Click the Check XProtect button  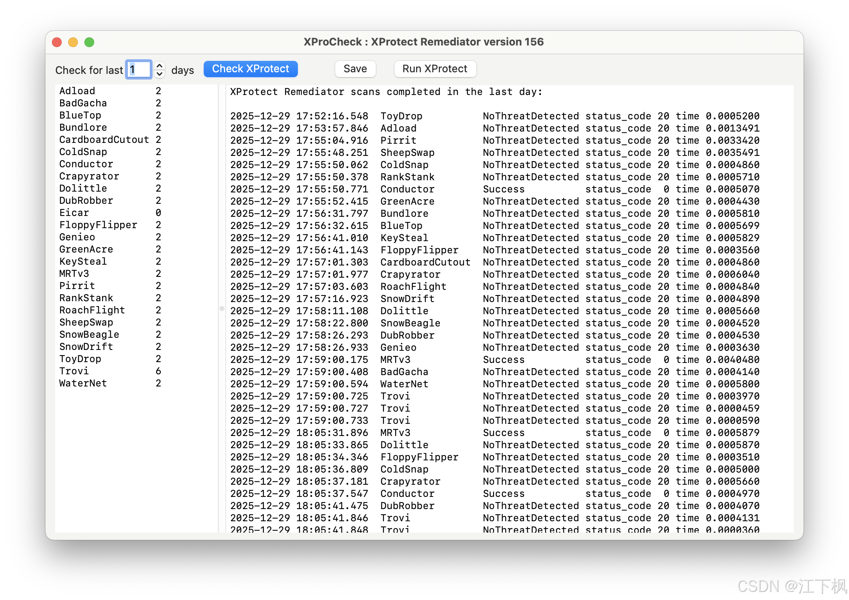point(250,69)
